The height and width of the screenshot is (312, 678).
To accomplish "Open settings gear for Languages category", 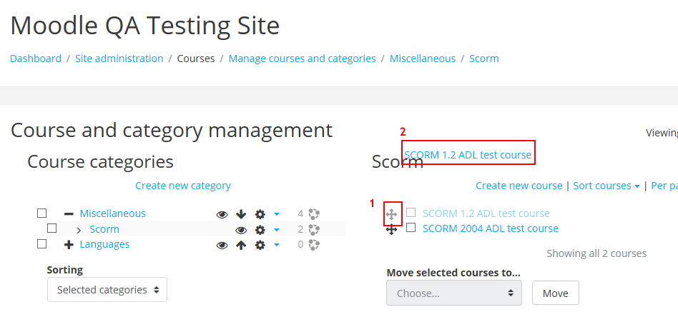I will [x=260, y=246].
